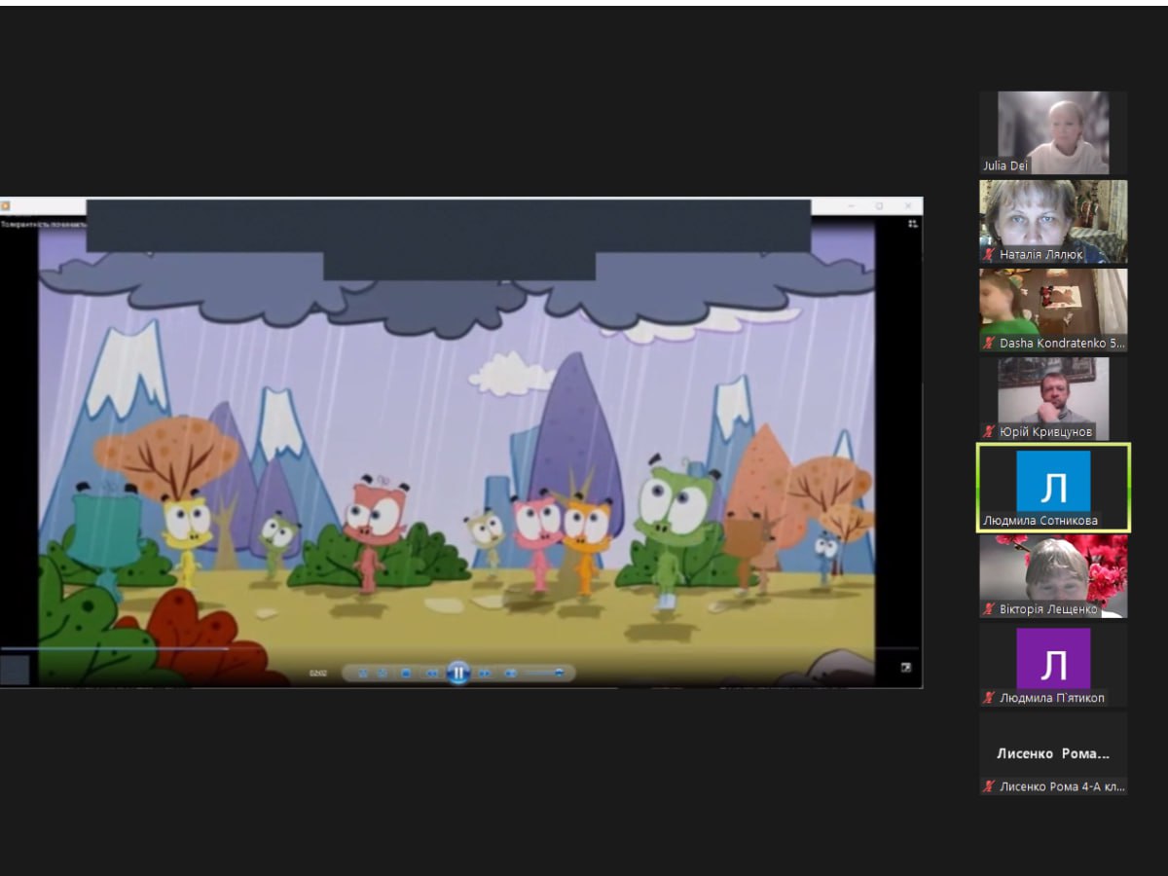Click the muted mic icon beside Юрій Кривцунов
This screenshot has width=1168, height=876.
989,432
